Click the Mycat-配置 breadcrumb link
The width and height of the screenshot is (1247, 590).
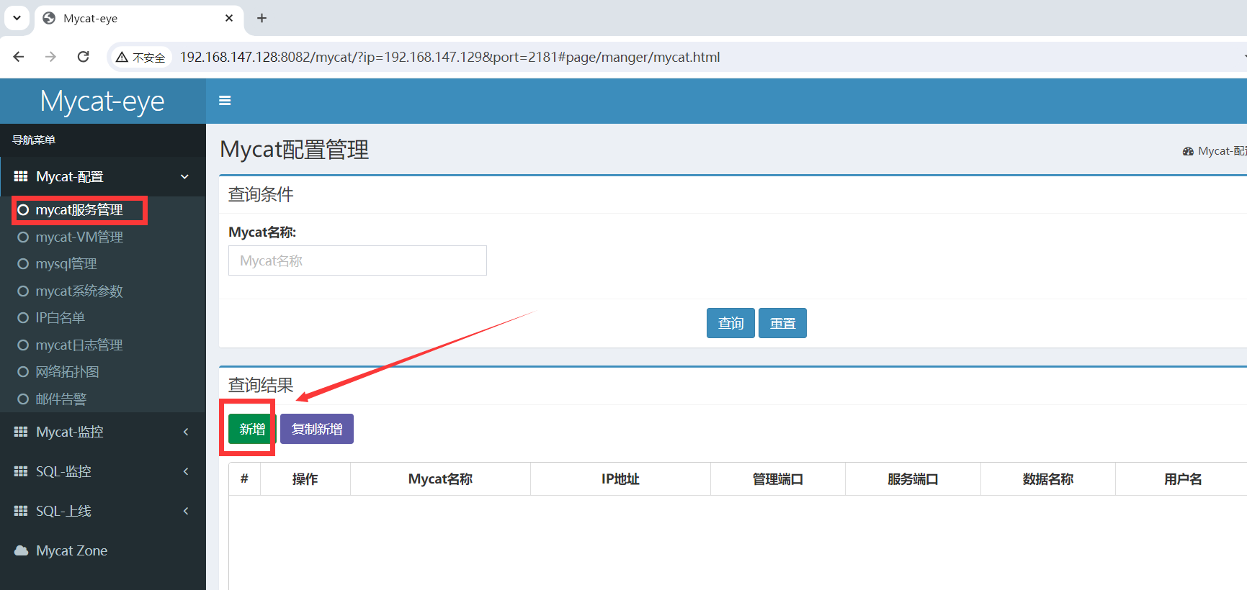click(x=1223, y=151)
